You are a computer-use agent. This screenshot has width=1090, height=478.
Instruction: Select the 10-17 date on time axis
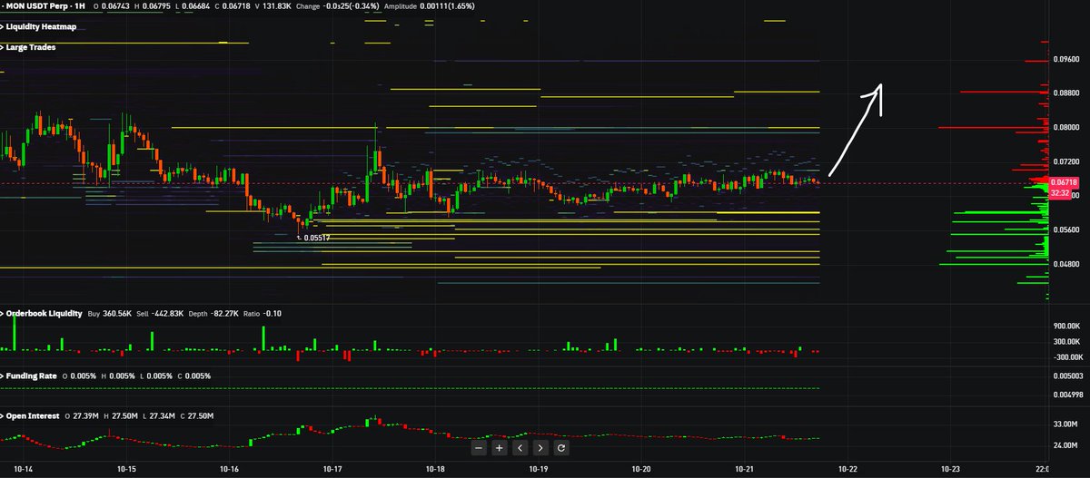coord(332,470)
